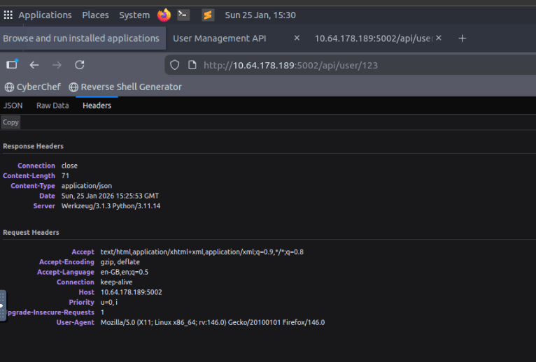Click the Server header name

tap(44, 206)
